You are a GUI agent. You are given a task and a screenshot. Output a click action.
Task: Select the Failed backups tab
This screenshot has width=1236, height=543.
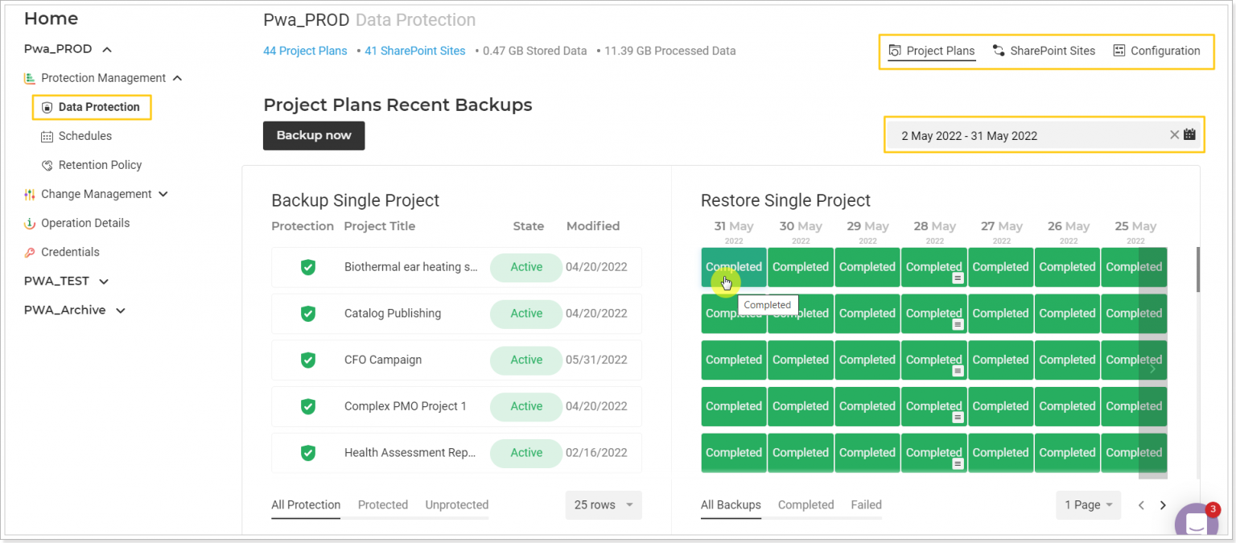pyautogui.click(x=866, y=504)
